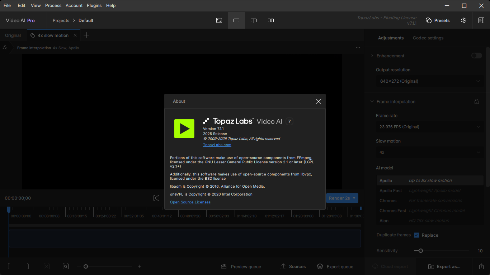Select the side-by-side view layout icon
Viewport: 490px width, 275px height.
tap(271, 20)
